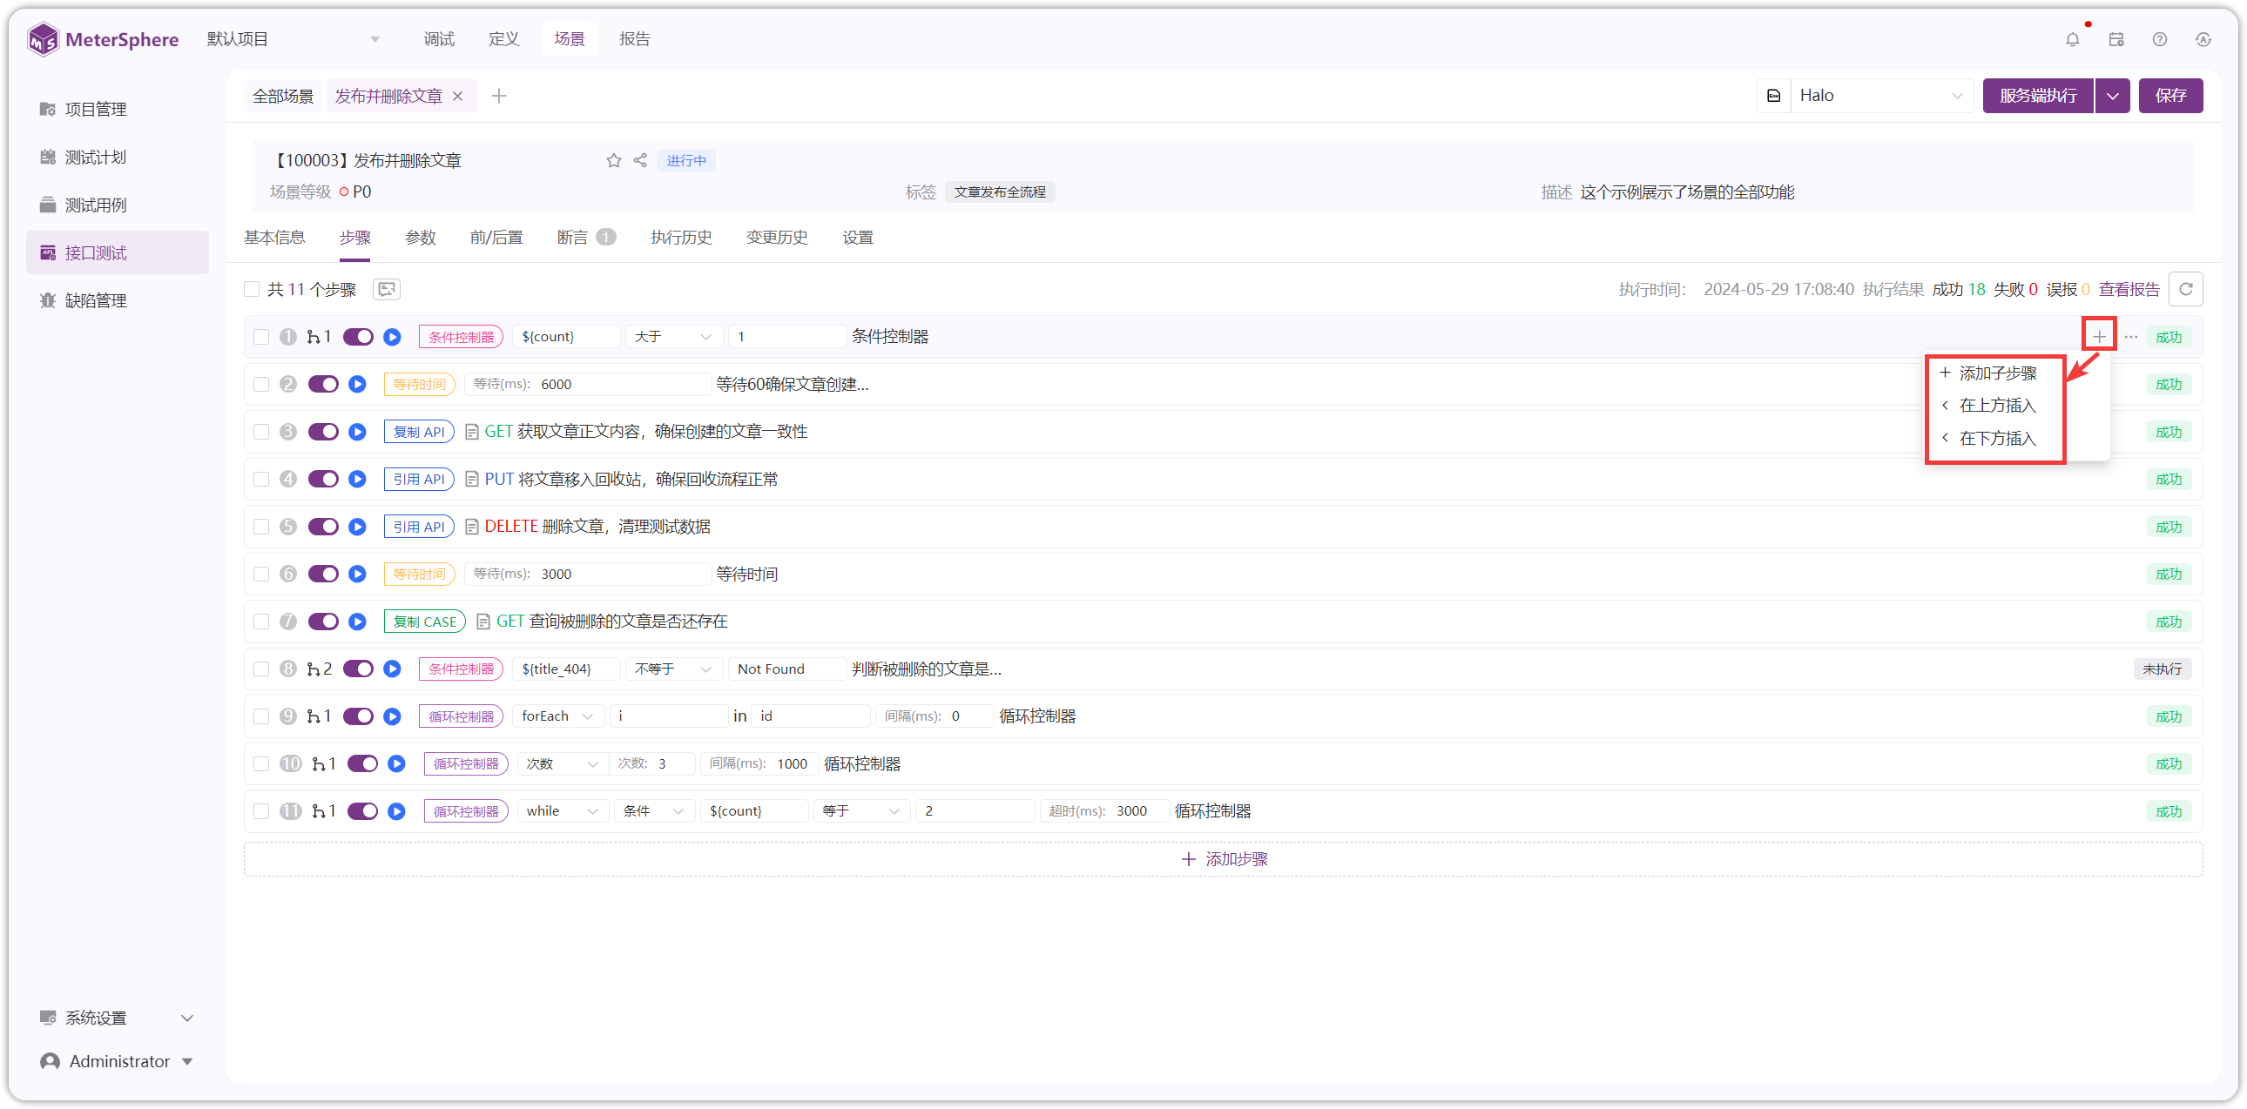Favorite the scenario with the star icon
Image resolution: width=2247 pixels, height=1109 pixels.
click(614, 160)
